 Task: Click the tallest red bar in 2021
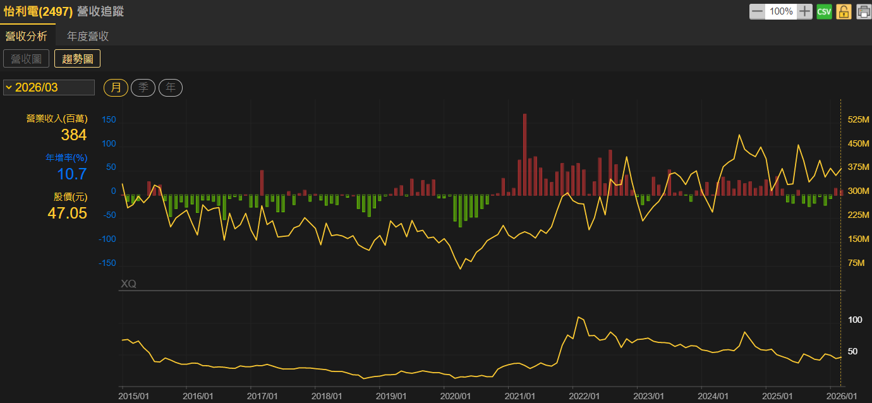click(524, 153)
